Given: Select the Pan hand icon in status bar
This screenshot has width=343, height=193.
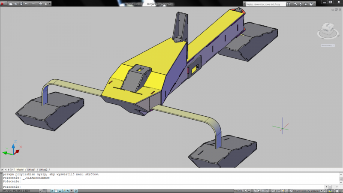Looking at the screenshot, I should (254, 190).
